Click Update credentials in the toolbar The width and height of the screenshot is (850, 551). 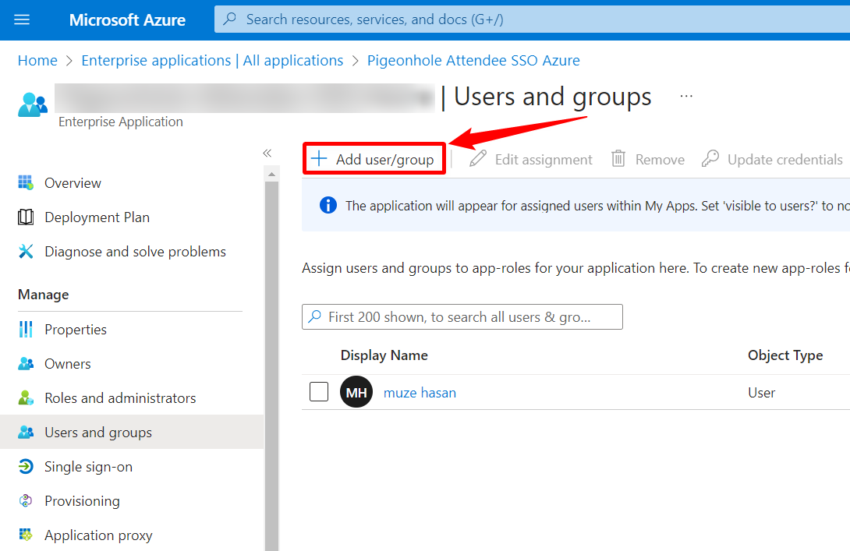click(x=773, y=159)
